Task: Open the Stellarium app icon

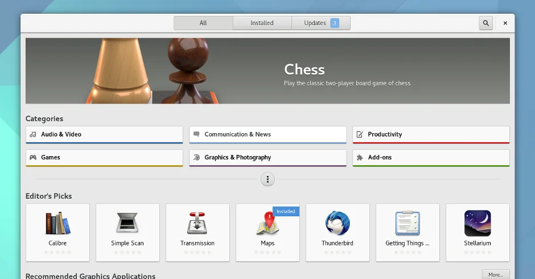Action: [x=478, y=223]
